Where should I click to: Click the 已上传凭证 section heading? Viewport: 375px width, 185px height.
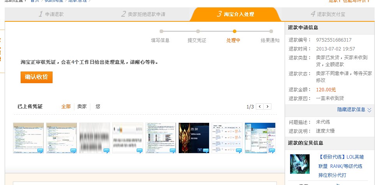[x=30, y=106]
